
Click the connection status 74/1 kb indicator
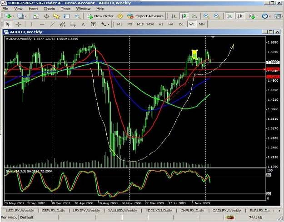255,217
